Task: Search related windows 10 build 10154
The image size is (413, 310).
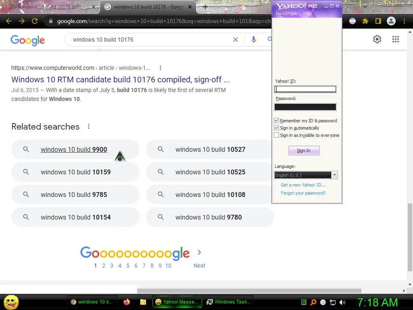Action: (75, 217)
